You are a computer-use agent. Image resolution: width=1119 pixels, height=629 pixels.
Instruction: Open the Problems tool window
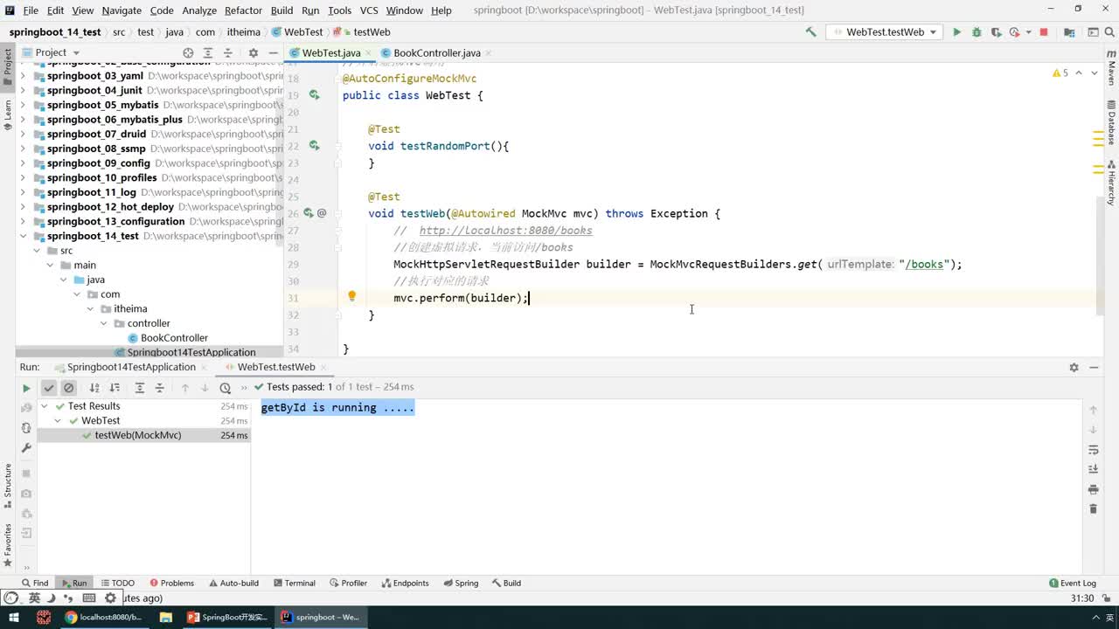171,584
